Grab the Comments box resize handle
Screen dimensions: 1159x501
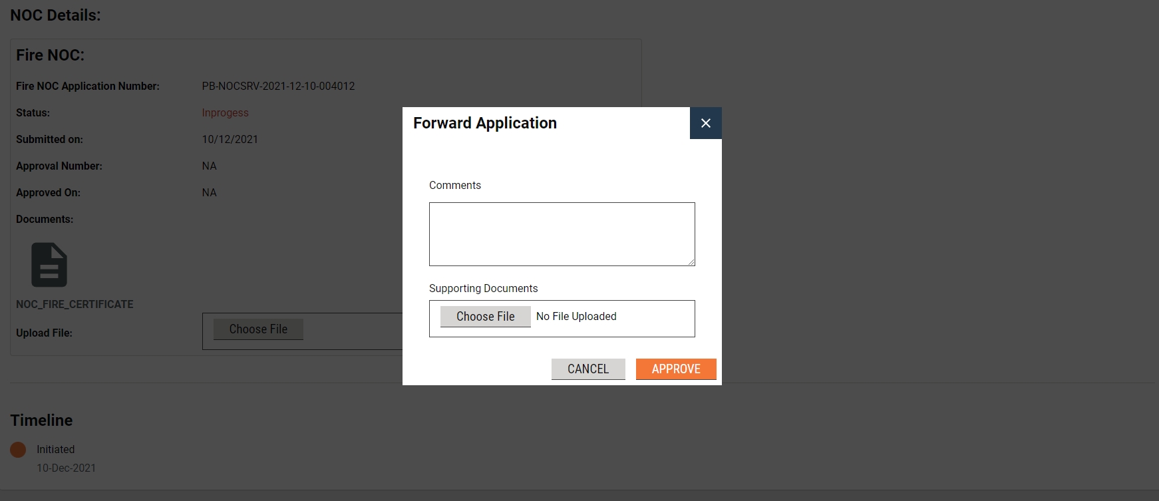691,262
